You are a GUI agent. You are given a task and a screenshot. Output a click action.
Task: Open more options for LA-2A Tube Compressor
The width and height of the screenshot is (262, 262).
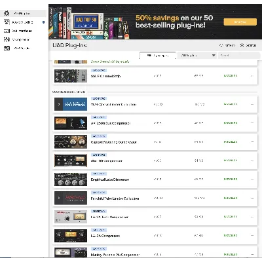[252, 217]
